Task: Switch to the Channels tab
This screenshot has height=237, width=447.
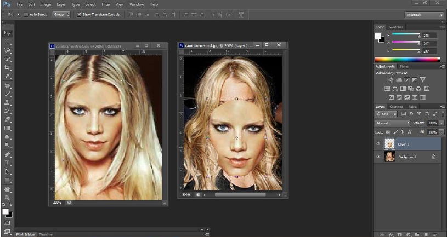Action: point(396,106)
